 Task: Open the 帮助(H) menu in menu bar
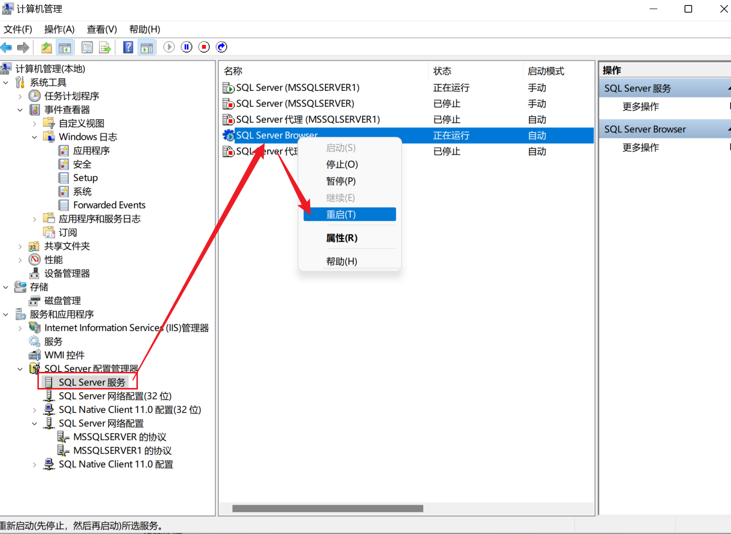pyautogui.click(x=144, y=29)
